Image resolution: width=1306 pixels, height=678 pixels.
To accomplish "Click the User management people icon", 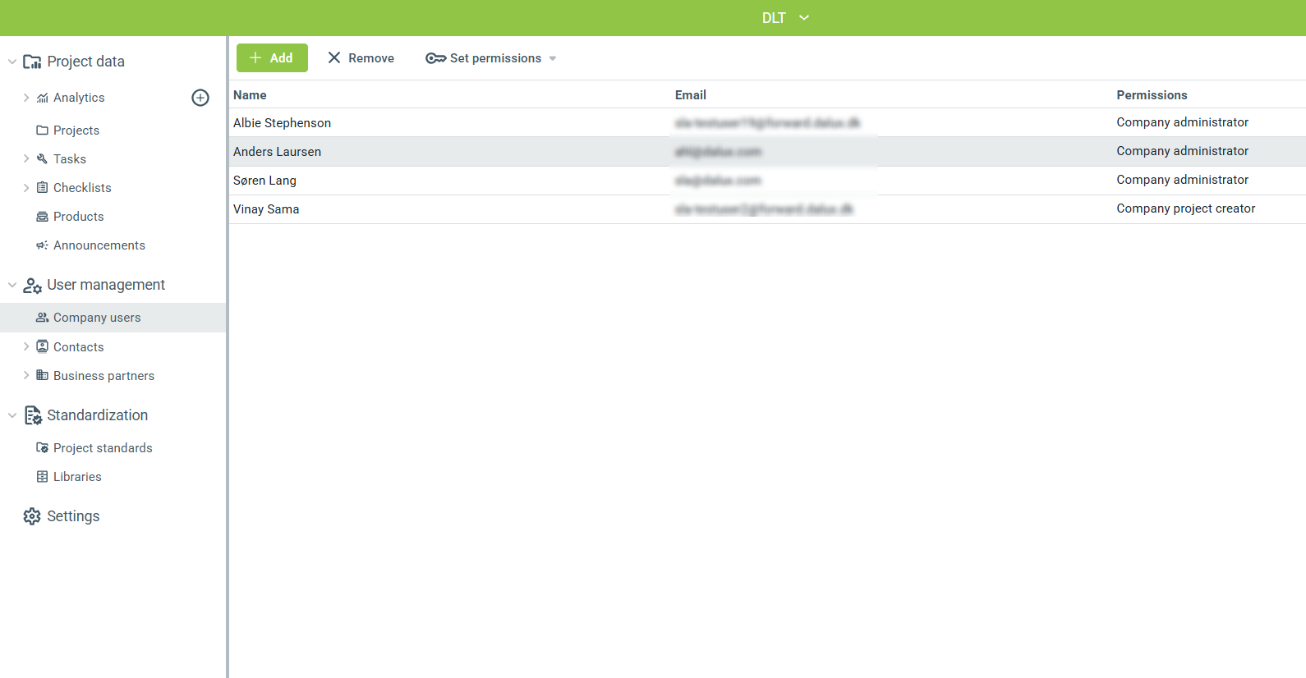I will (x=32, y=285).
